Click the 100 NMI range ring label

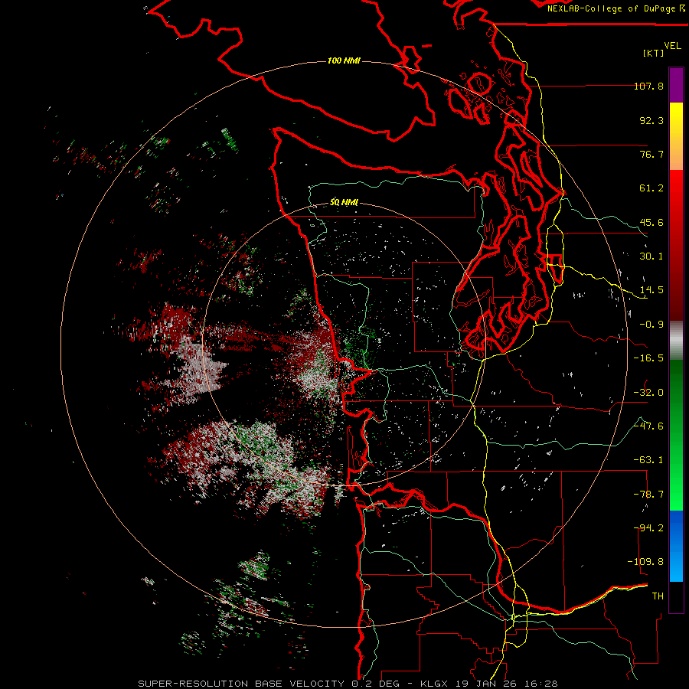(x=344, y=60)
